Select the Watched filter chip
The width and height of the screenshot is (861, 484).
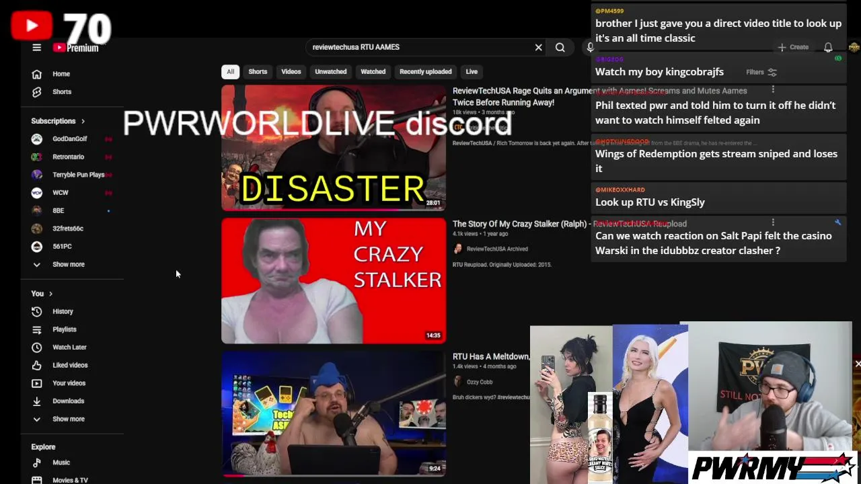click(x=373, y=72)
